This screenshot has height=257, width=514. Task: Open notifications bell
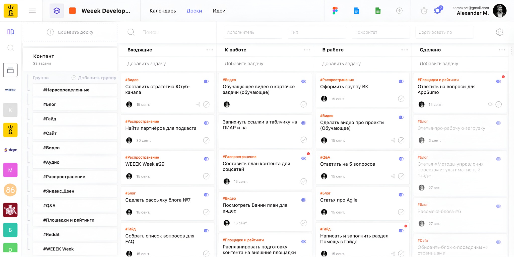coord(438,11)
